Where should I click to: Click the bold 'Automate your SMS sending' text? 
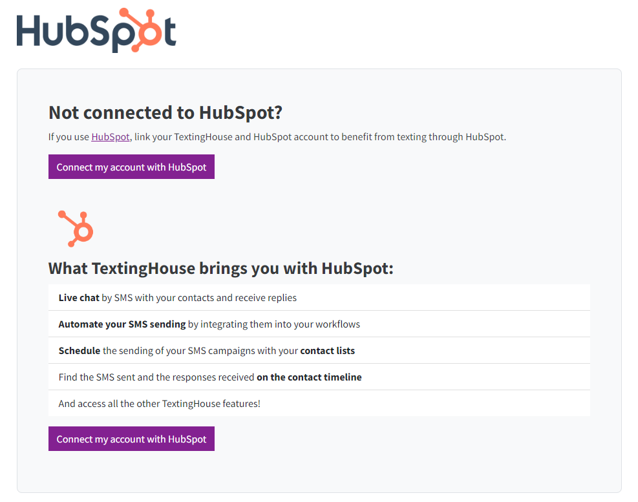(x=122, y=324)
